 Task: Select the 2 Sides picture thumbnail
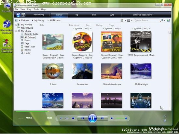click(53, 71)
